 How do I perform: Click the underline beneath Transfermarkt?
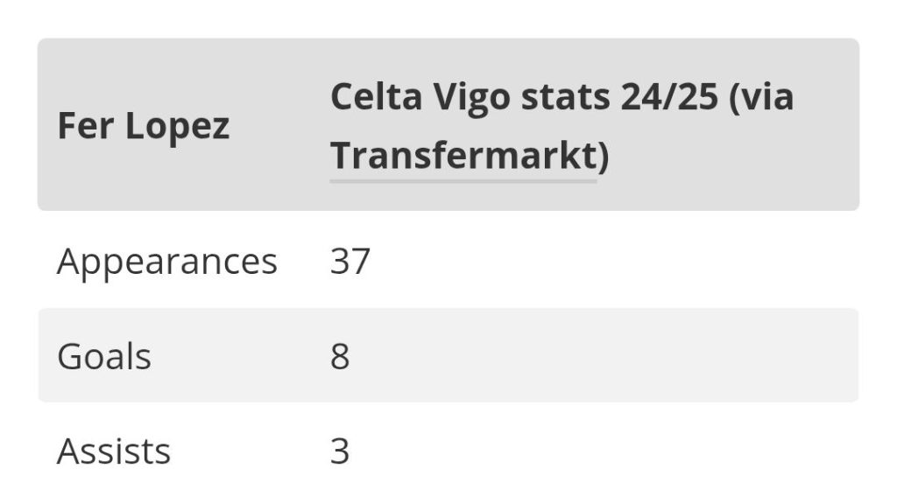pos(463,181)
